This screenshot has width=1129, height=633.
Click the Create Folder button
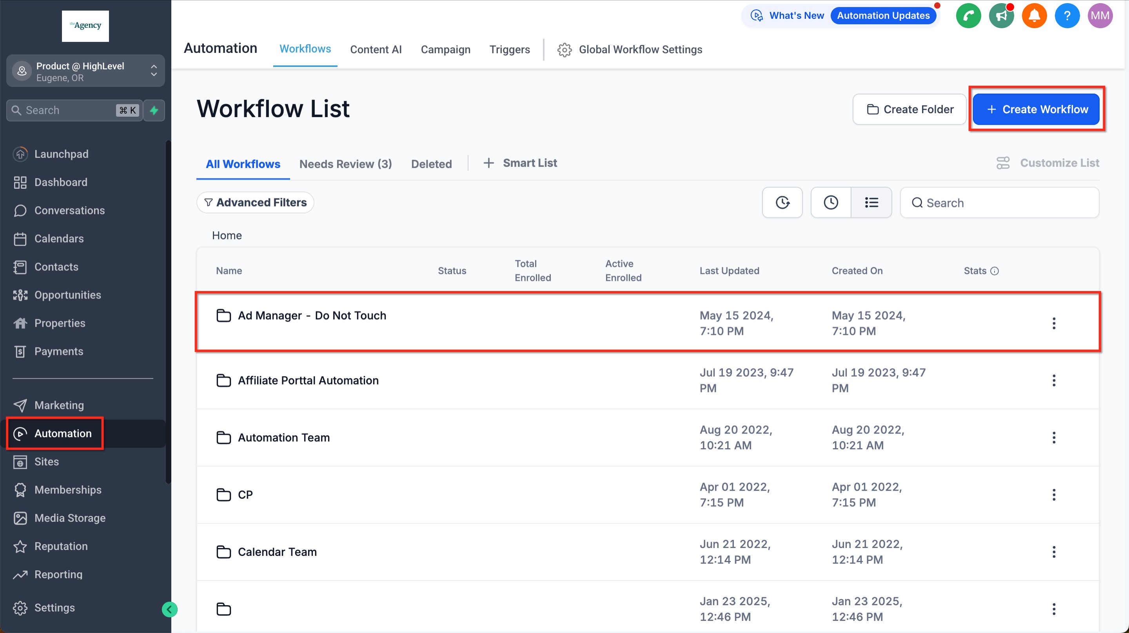(x=909, y=110)
